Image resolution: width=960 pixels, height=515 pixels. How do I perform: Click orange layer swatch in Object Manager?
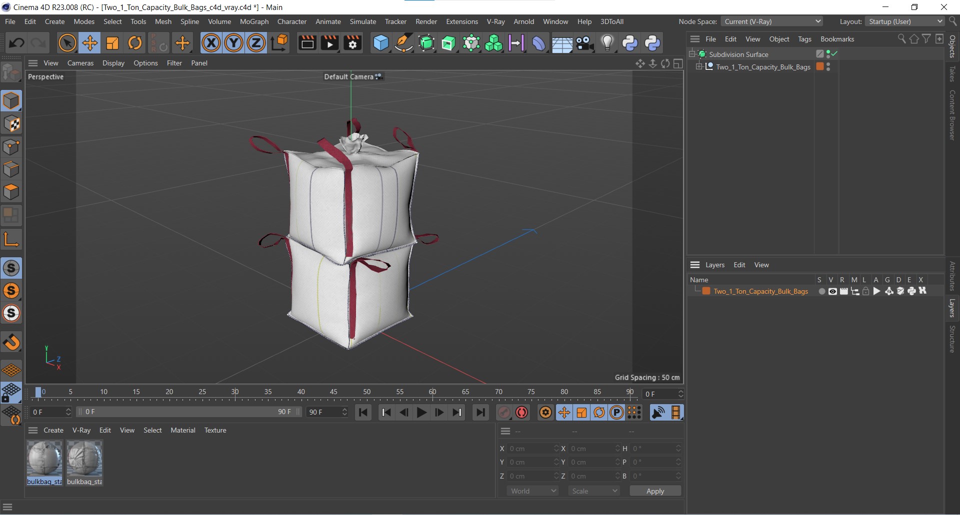[x=820, y=66]
